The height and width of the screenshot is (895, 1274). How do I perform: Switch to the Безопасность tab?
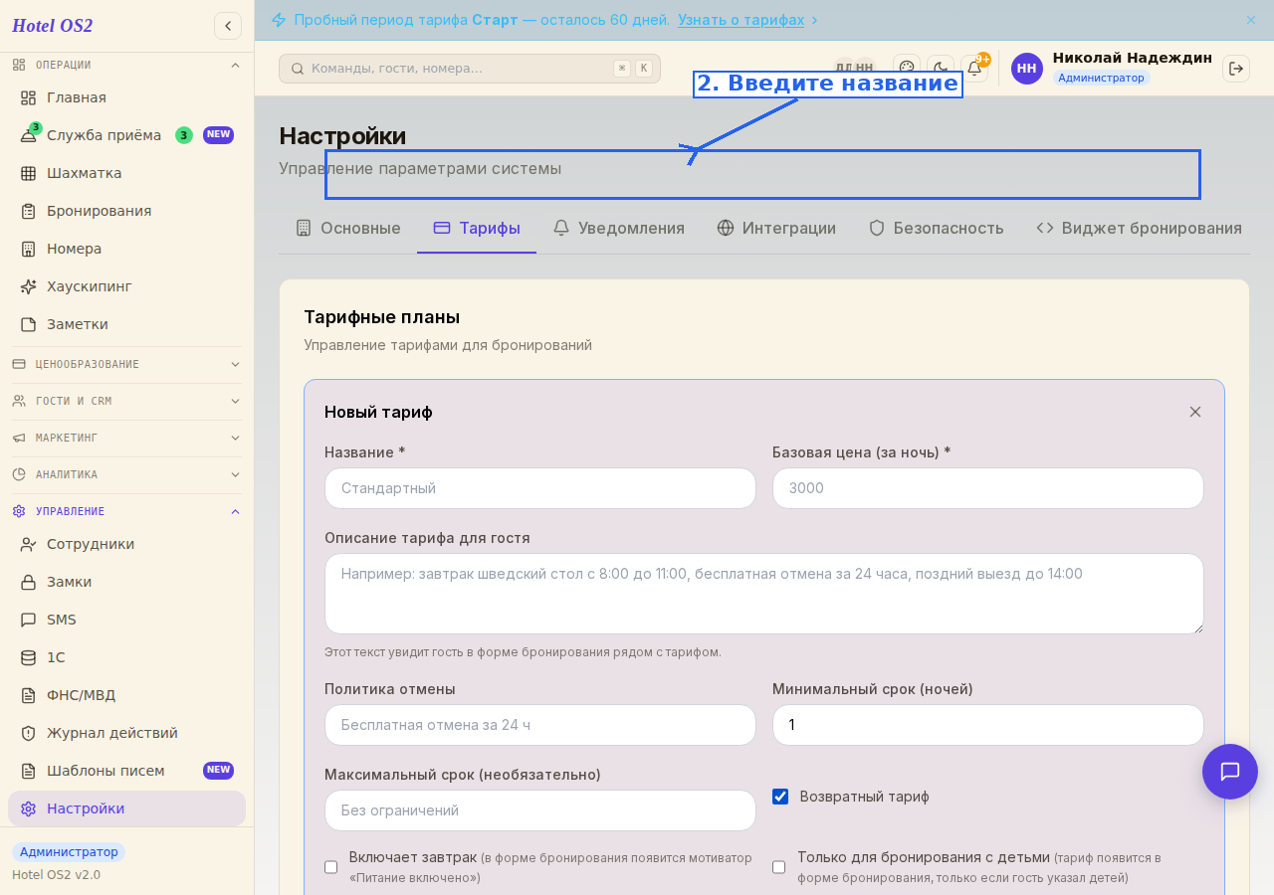(x=936, y=228)
